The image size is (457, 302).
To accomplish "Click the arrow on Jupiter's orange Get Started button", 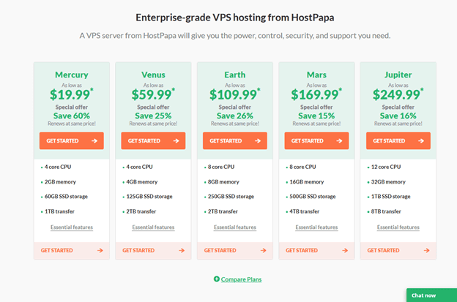I will coord(420,141).
